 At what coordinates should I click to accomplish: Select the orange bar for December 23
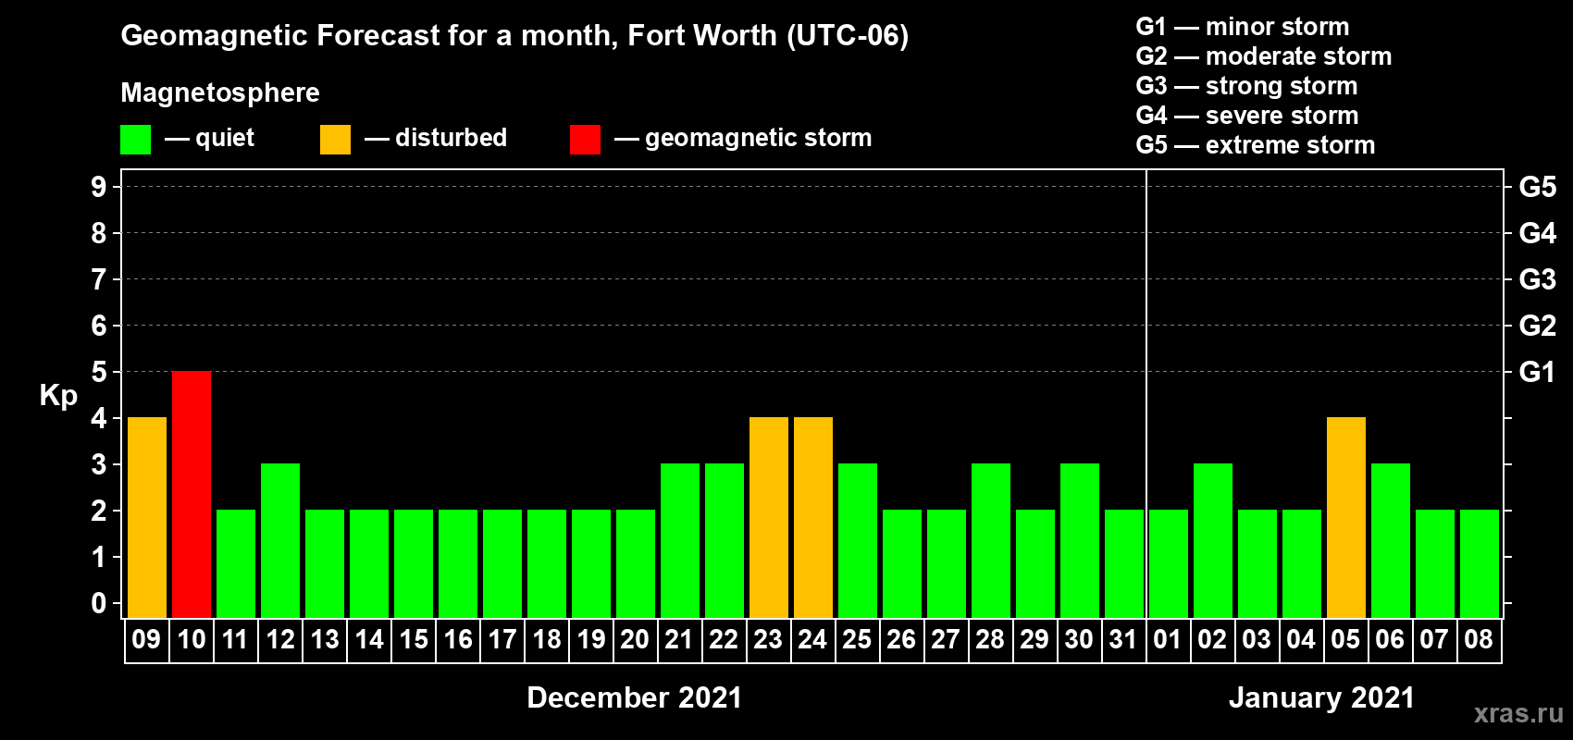point(769,518)
